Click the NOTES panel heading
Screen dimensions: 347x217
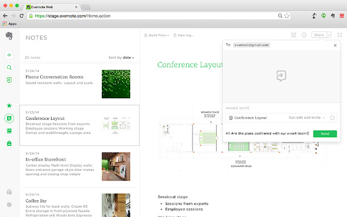pos(36,37)
